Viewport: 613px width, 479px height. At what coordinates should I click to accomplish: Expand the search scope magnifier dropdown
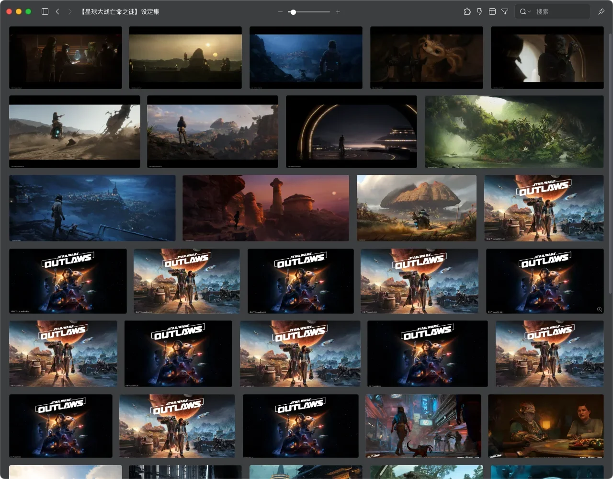[525, 11]
